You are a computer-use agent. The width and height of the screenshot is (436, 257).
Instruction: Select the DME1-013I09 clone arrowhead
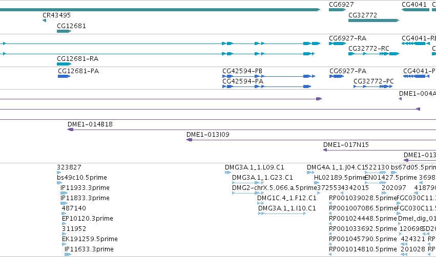tap(190, 140)
